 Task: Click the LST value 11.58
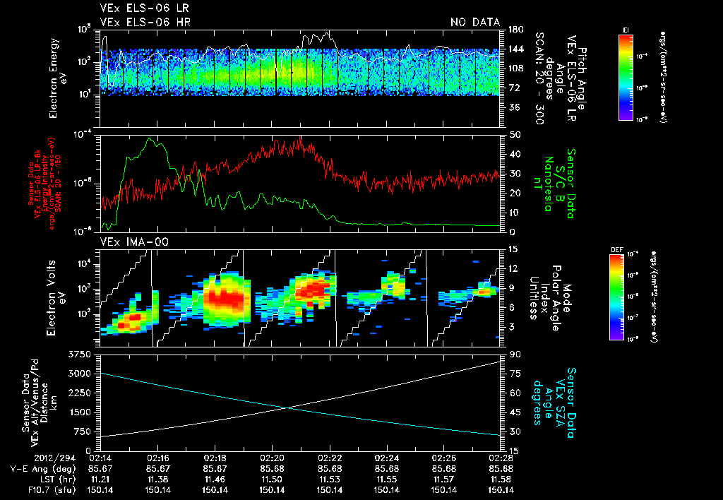click(x=501, y=480)
